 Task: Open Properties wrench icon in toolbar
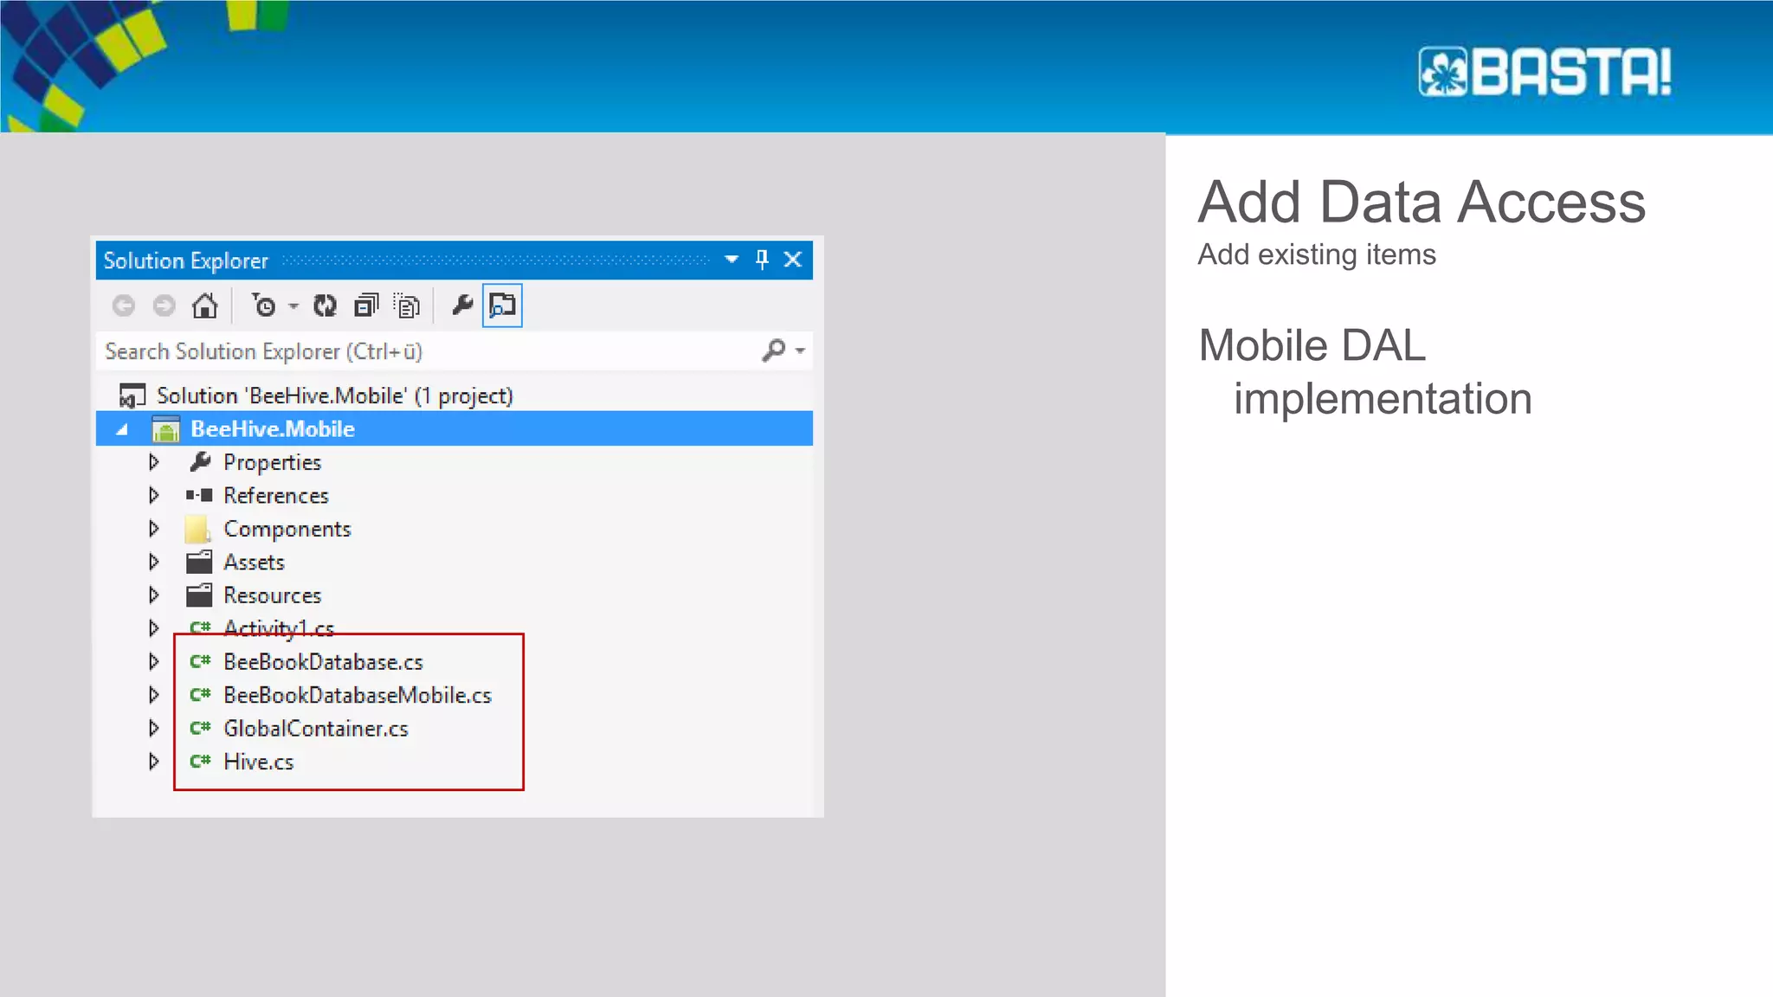pos(462,306)
